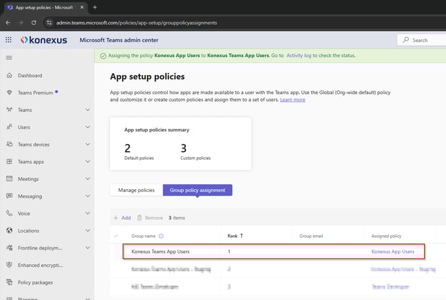Expand the Locations chevron

[x=88, y=231]
